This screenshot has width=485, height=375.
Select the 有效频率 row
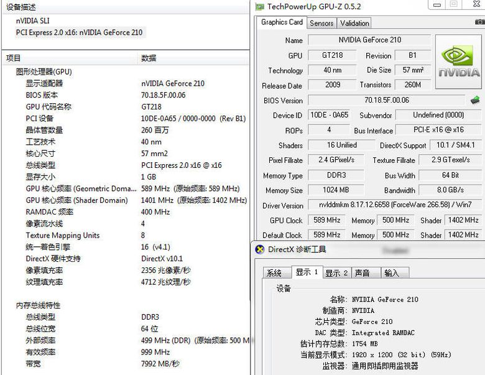pyautogui.click(x=126, y=352)
